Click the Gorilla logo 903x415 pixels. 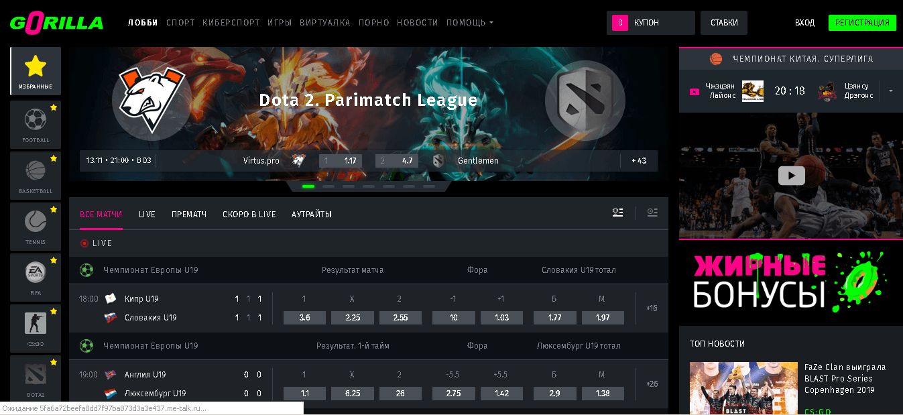[x=56, y=23]
